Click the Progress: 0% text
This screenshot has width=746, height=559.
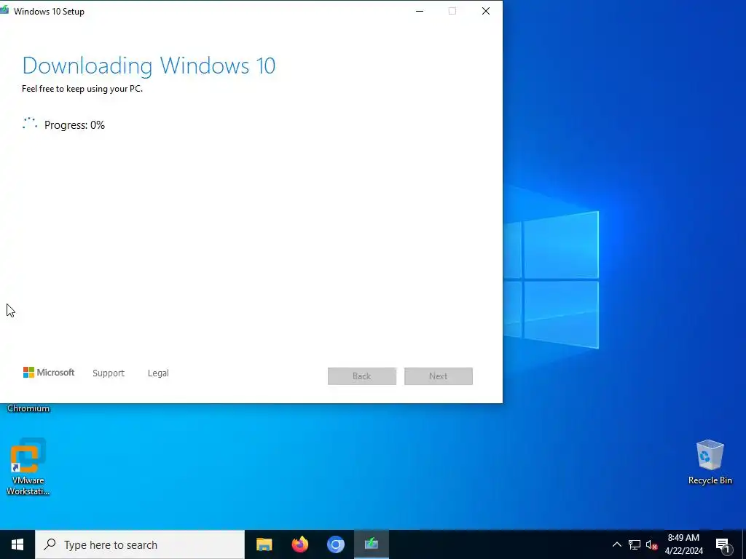coord(74,125)
